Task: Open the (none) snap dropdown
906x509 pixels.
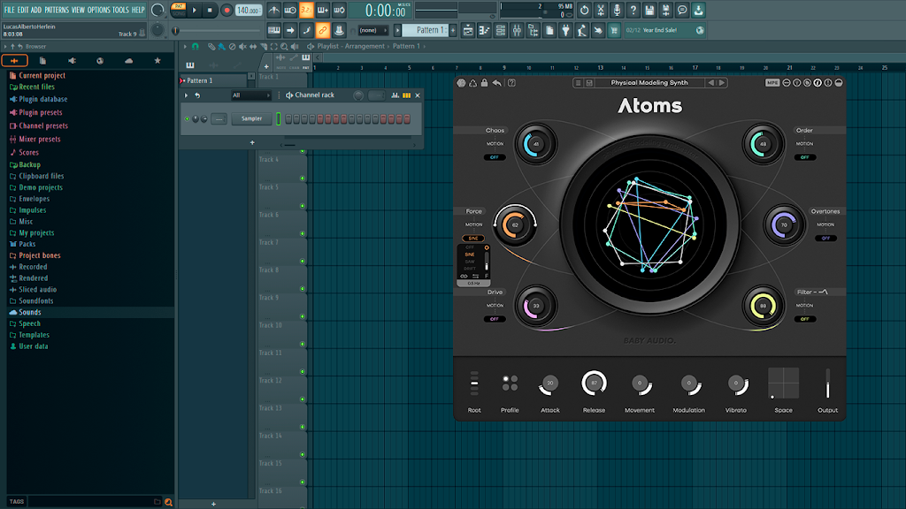Action: (x=372, y=30)
